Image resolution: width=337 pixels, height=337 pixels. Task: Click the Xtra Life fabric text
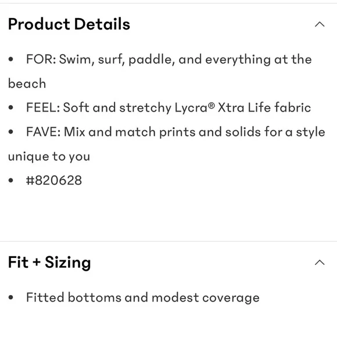pyautogui.click(x=264, y=107)
